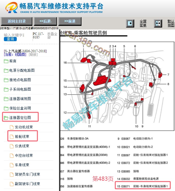
Task: Click the text EB072 前舱-仪表线束对接连接器2
Action: click(144, 163)
